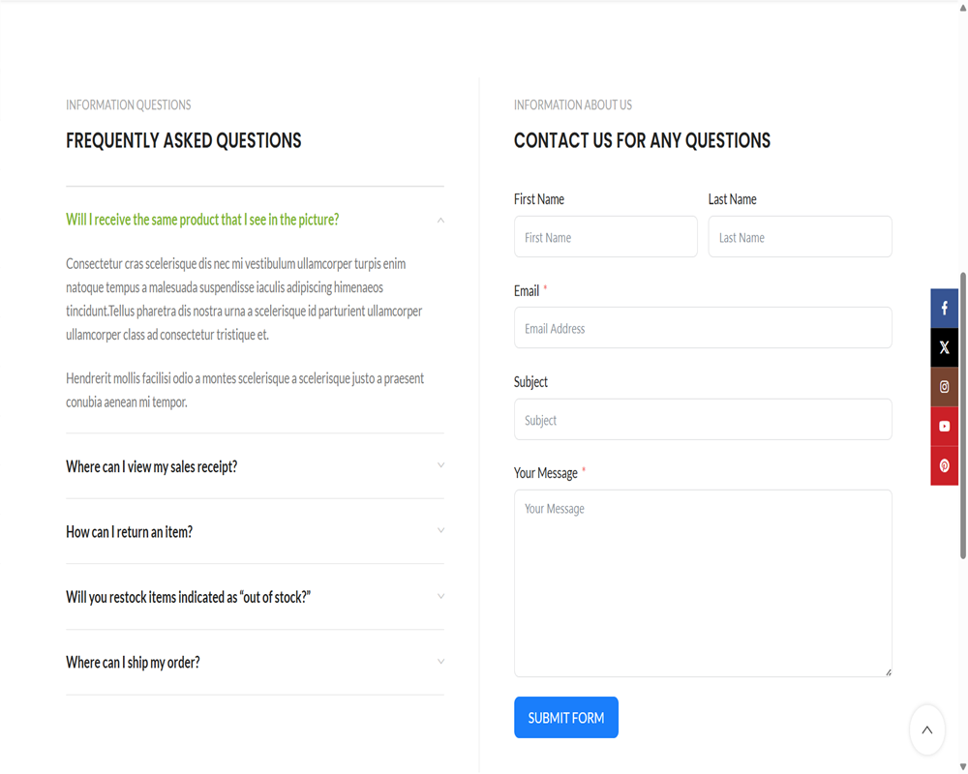Image resolution: width=968 pixels, height=774 pixels.
Task: Open the Pinterest social link
Action: (944, 466)
